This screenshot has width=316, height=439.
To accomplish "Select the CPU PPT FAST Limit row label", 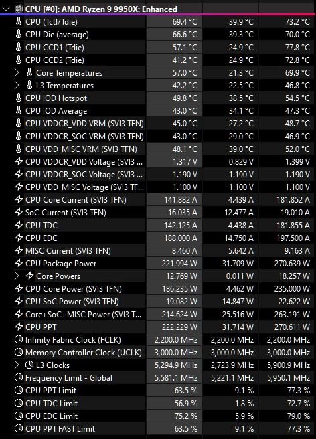I will click(60, 429).
